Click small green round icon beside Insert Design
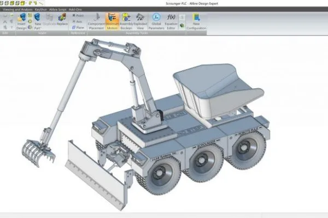This screenshot has height=218, width=328. (30, 21)
